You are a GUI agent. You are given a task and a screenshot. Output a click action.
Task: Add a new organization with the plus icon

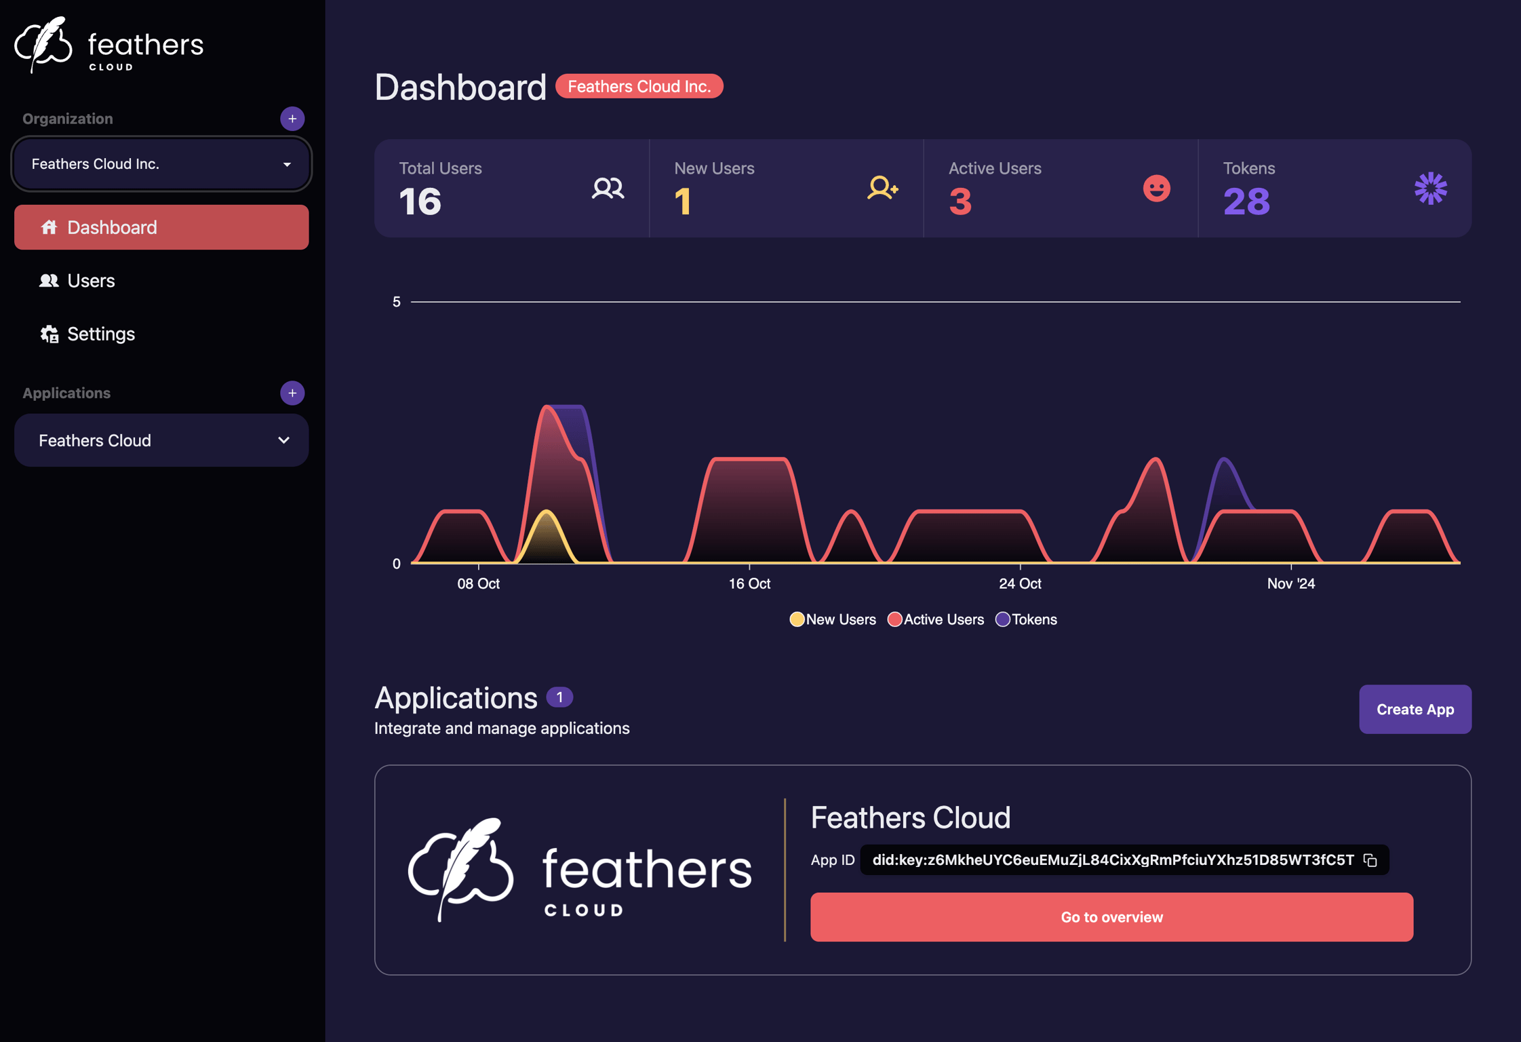tap(292, 119)
